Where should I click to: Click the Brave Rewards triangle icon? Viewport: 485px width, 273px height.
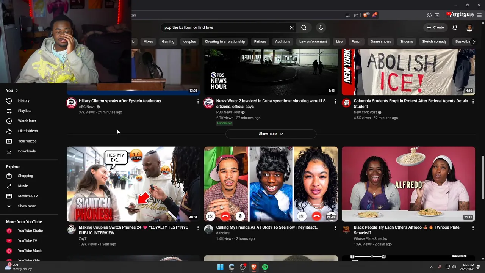point(374,15)
